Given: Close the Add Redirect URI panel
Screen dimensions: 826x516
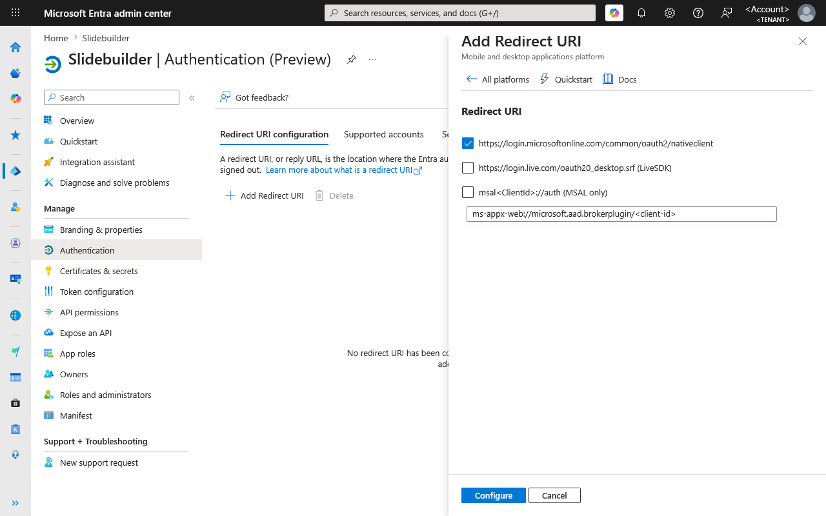Looking at the screenshot, I should coord(803,41).
